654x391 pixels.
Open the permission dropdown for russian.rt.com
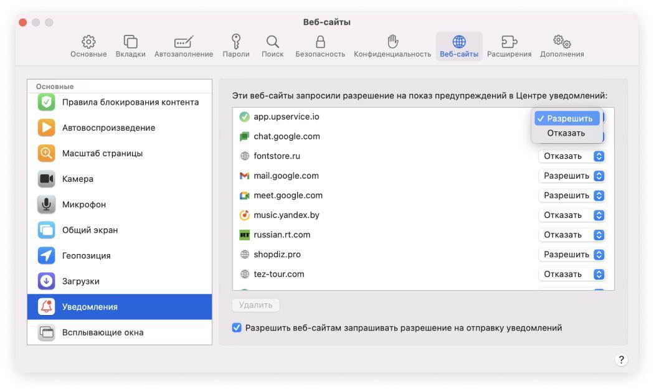572,235
